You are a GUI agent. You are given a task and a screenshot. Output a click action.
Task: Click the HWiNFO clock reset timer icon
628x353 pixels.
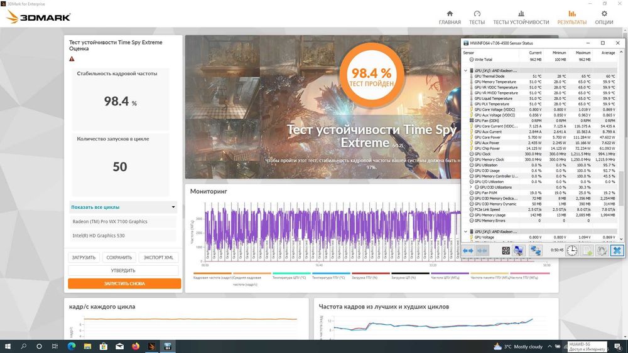click(x=572, y=251)
